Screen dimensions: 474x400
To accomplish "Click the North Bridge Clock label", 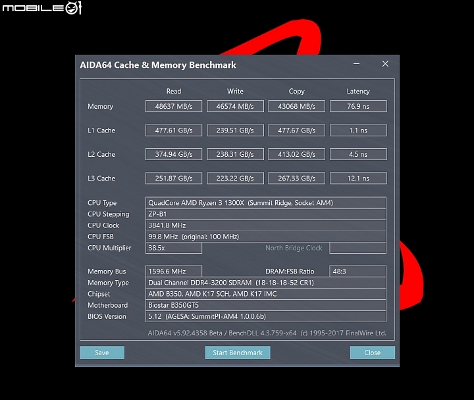I will (294, 248).
